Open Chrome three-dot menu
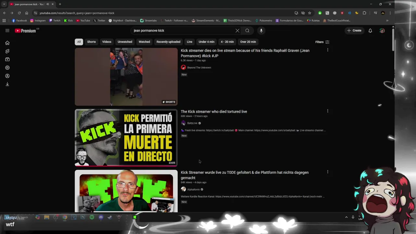 [x=390, y=13]
